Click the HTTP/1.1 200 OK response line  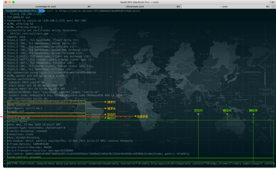tap(18, 118)
